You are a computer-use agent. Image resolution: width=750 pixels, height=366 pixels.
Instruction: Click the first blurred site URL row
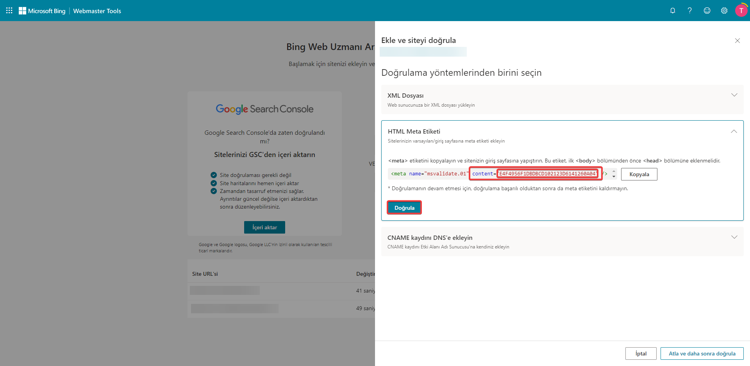coord(225,291)
